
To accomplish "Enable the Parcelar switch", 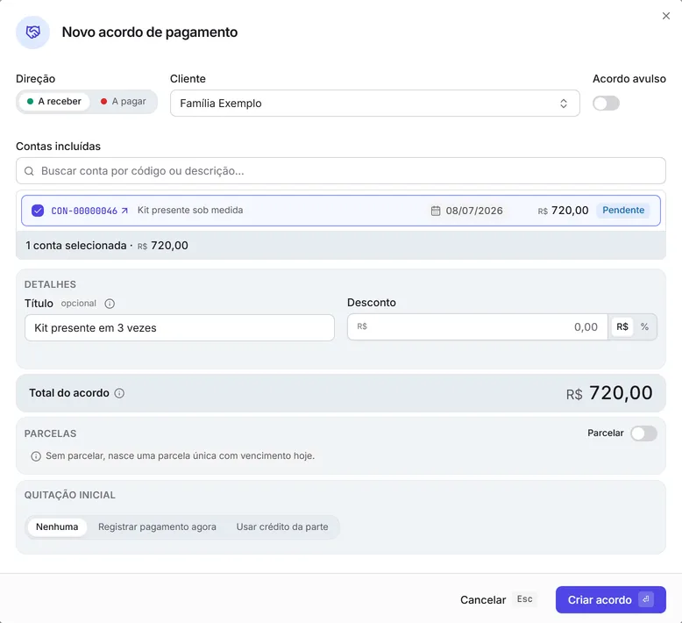I will 643,433.
